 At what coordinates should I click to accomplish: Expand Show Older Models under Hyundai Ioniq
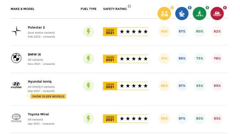(x=48, y=96)
